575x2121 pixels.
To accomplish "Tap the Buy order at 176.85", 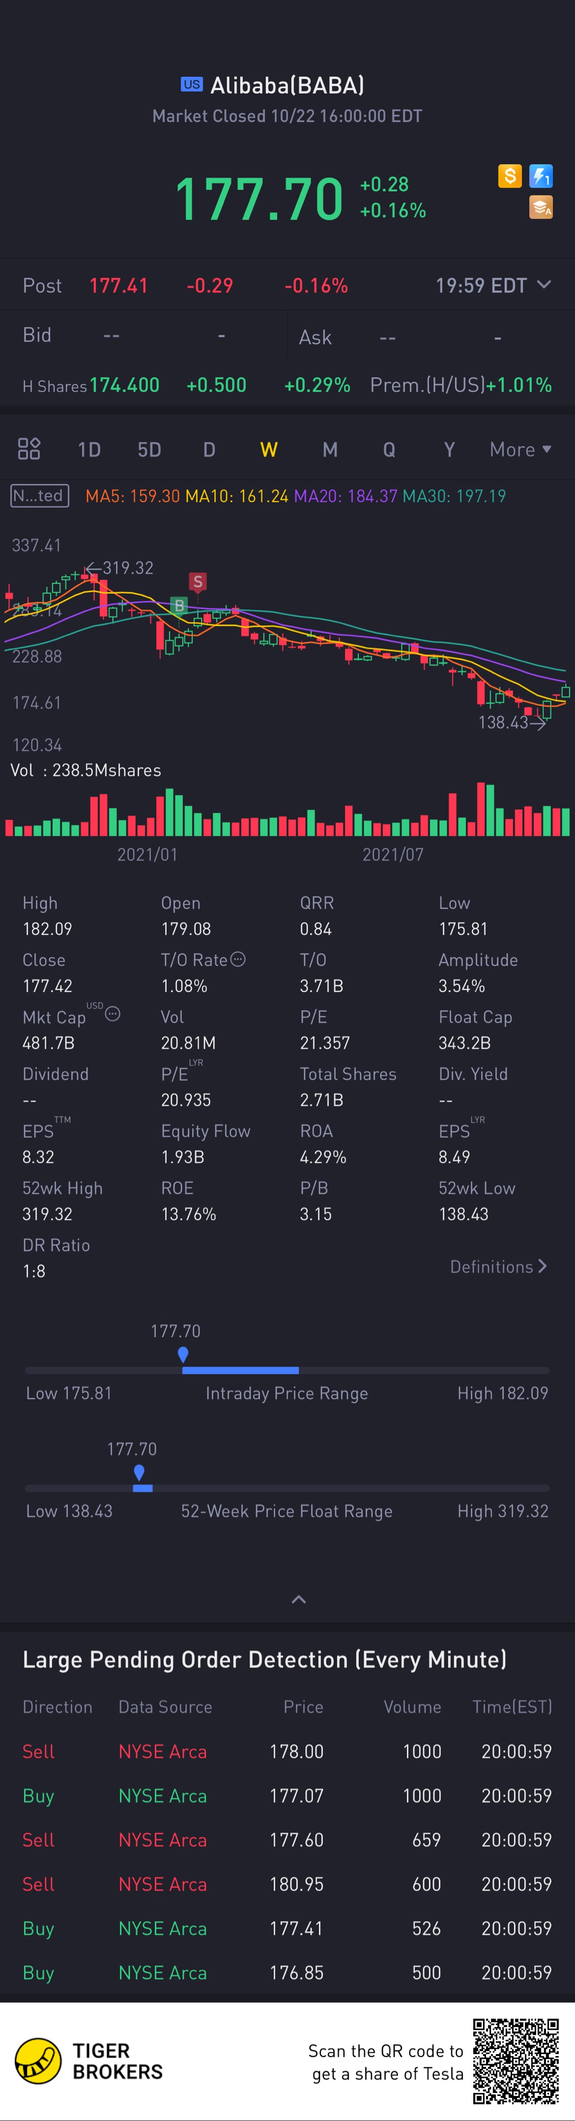I will pyautogui.click(x=287, y=1973).
